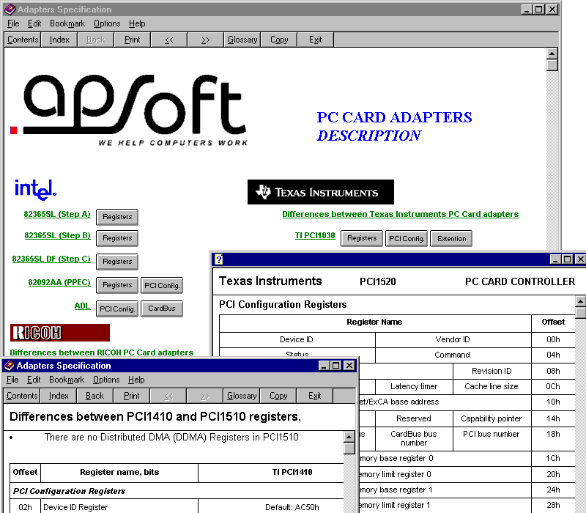Open Edit menu in main window
586x513 pixels.
pos(34,23)
